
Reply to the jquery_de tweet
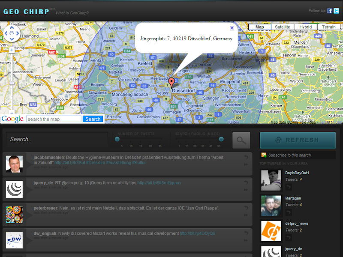point(246,182)
